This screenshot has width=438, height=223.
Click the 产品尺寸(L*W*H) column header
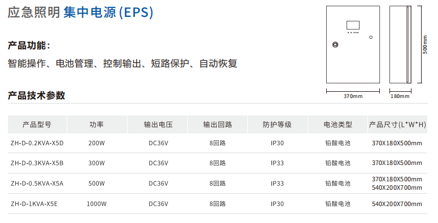coord(397,124)
